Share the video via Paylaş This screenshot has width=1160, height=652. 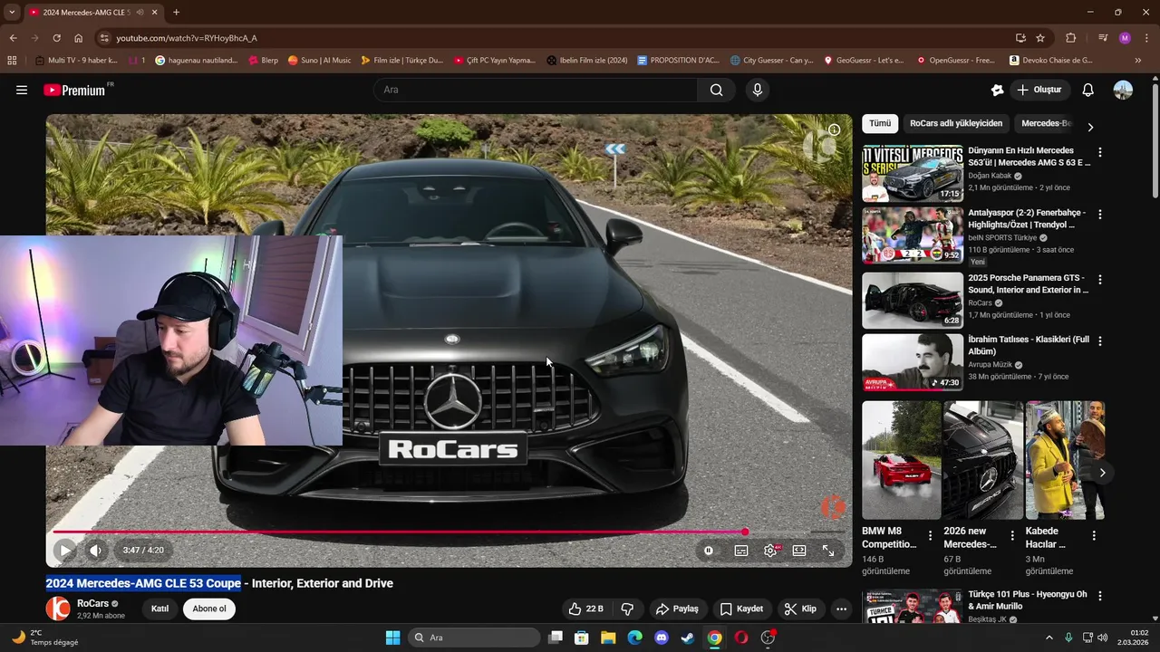click(678, 609)
